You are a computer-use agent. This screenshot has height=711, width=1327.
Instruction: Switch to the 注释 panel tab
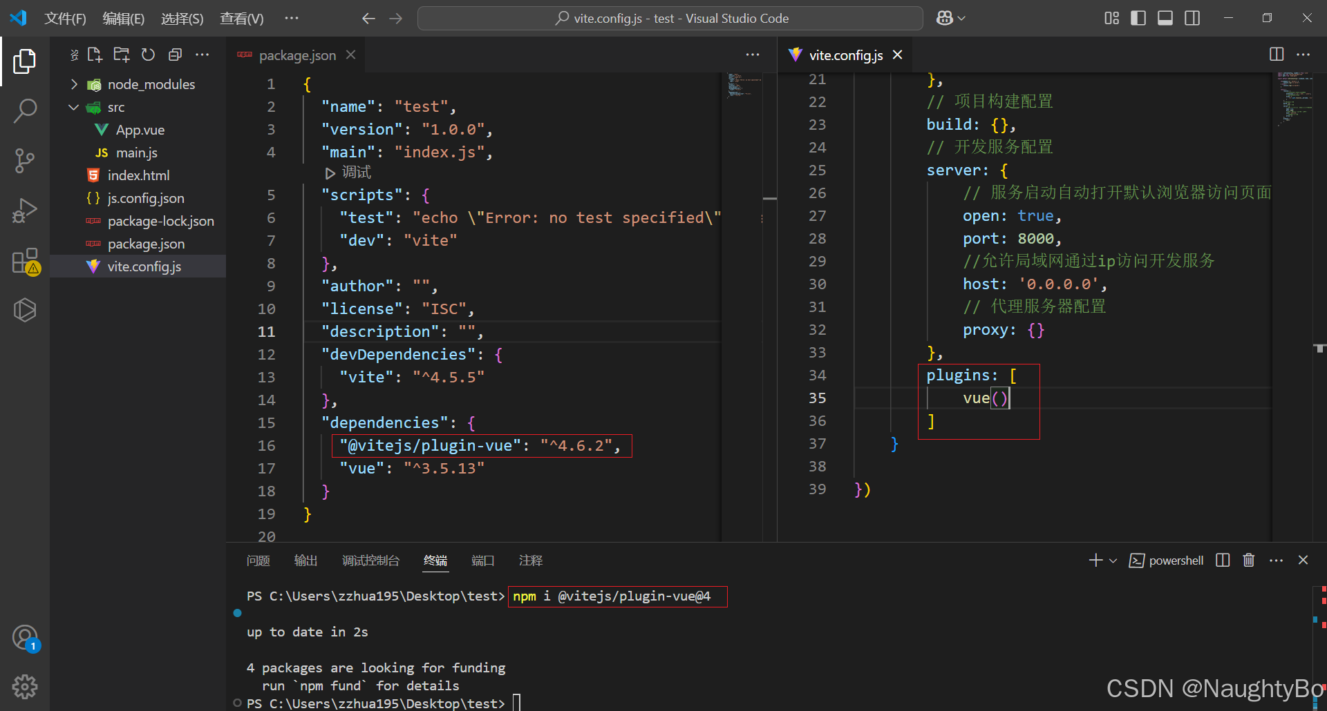531,561
